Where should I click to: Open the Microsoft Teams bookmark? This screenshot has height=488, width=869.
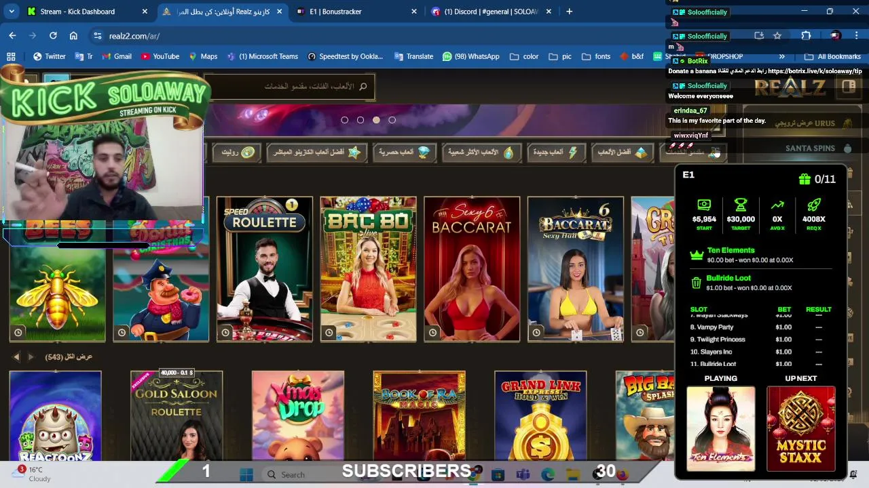tap(262, 56)
